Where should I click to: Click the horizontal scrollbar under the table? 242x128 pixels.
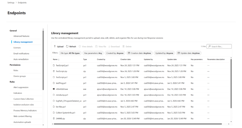tap(137, 124)
